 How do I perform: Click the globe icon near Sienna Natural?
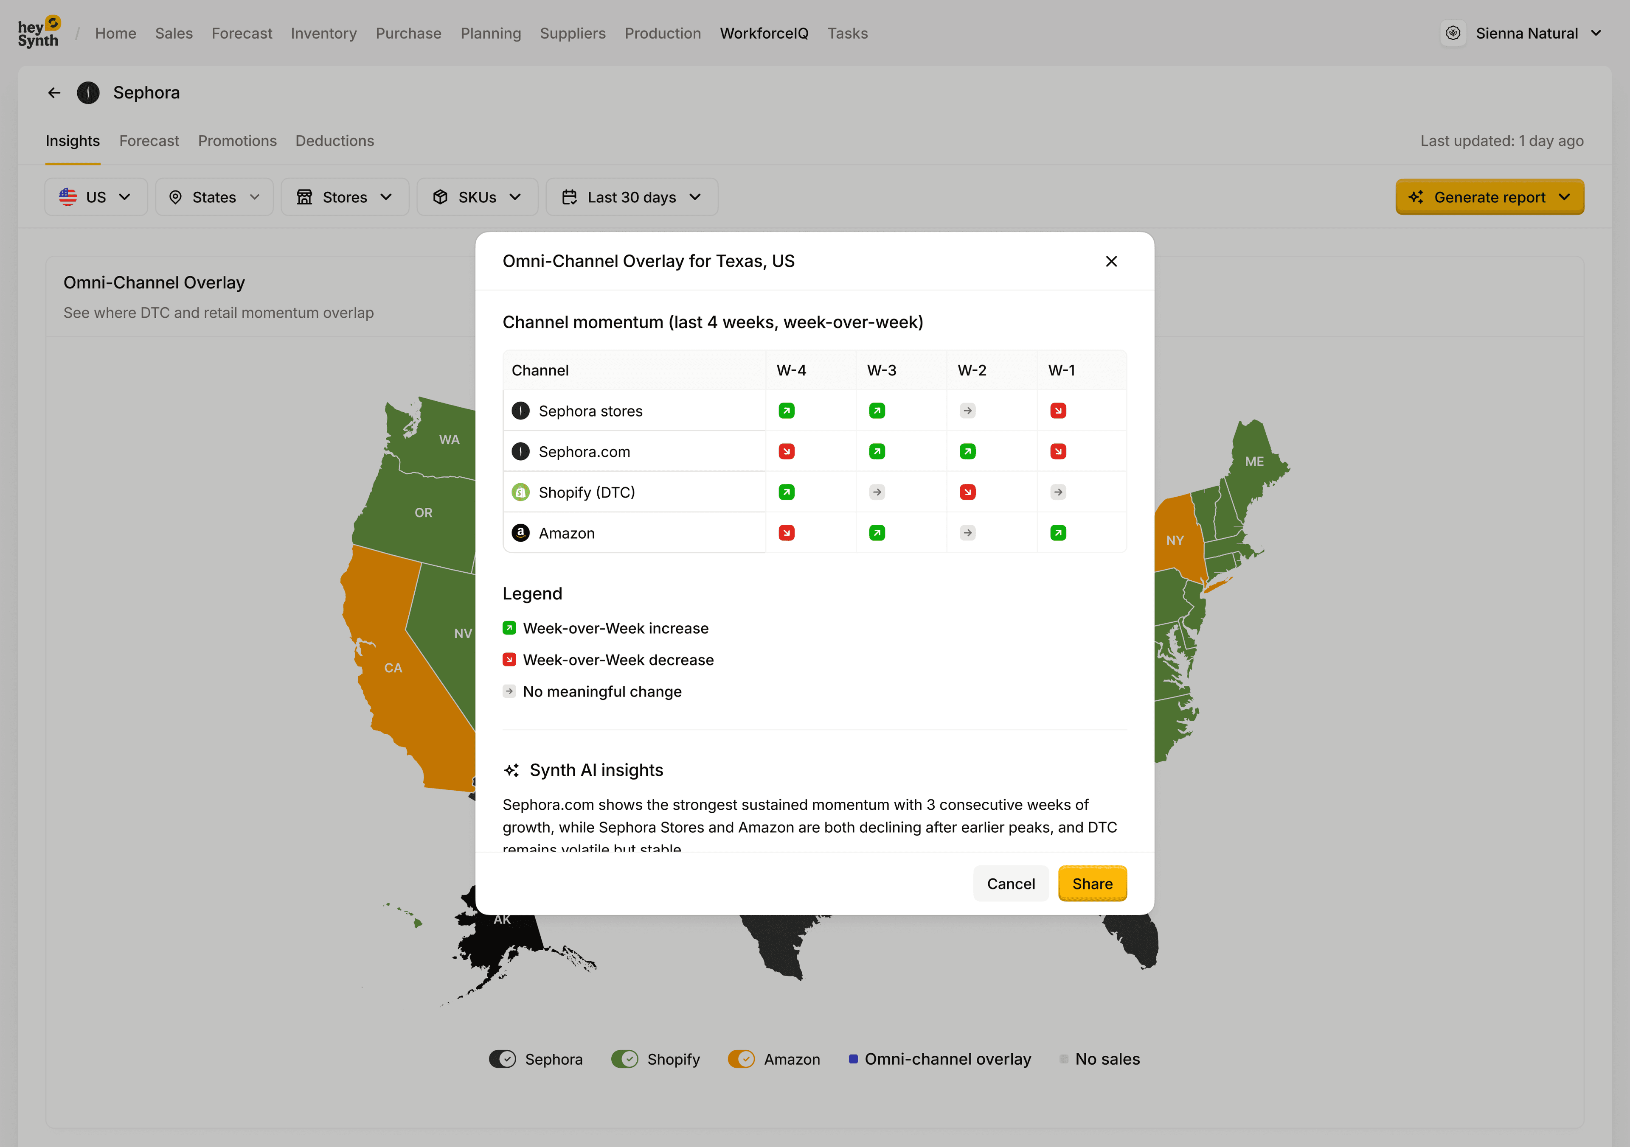pos(1453,33)
